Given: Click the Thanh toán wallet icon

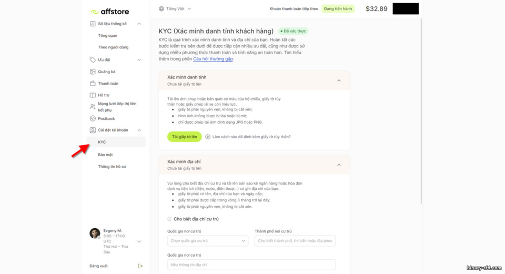Looking at the screenshot, I should tap(93, 84).
